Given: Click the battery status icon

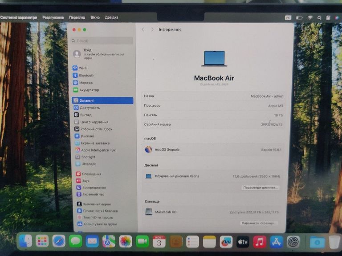Looking at the screenshot, I should point(299,18).
